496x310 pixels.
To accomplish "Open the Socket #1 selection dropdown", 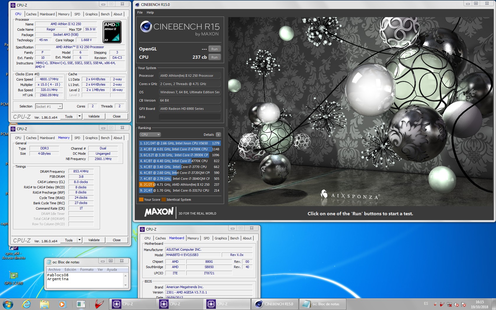I will 49,107.
